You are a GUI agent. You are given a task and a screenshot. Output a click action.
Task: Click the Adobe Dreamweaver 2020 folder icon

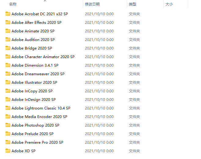click(x=8, y=74)
